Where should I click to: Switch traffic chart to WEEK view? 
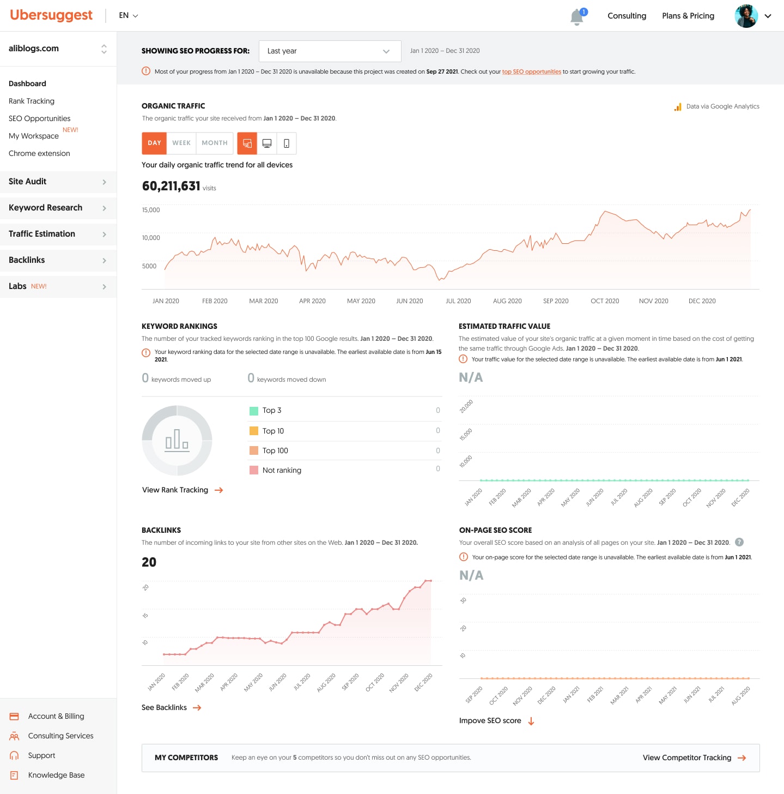(181, 143)
